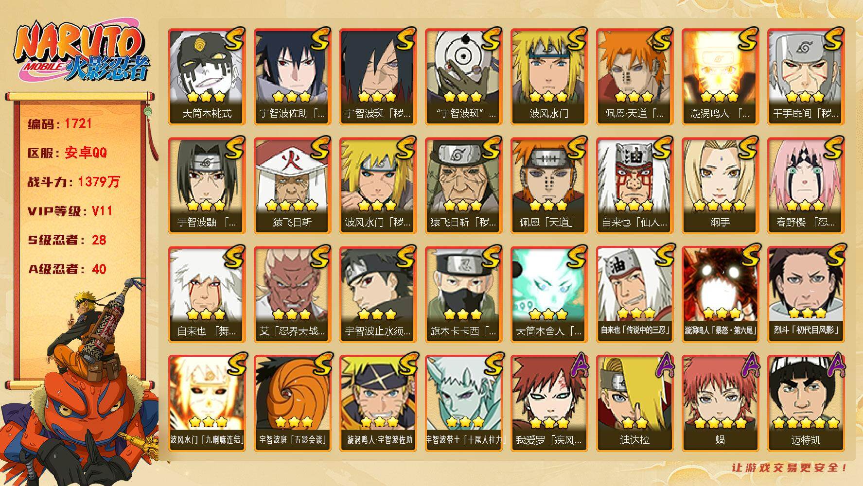The height and width of the screenshot is (486, 863).
Task: Select the 猿飞日斩 hokage hat portrait
Action: pyautogui.click(x=292, y=185)
